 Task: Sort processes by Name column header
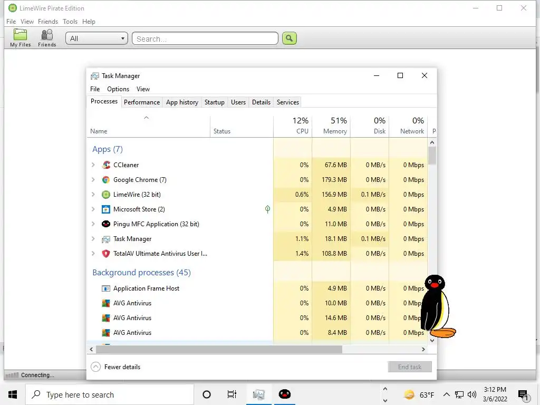(148, 126)
